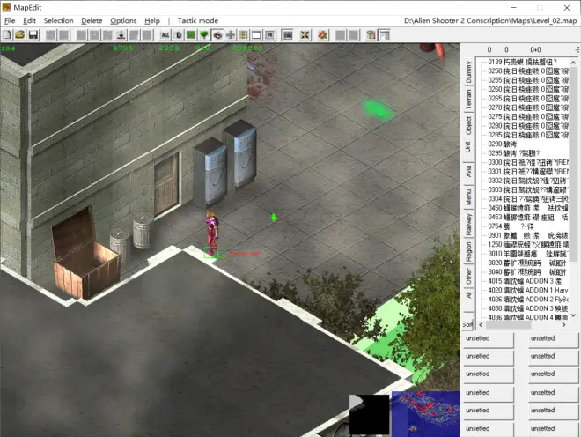Click the yellow X arrows icon
This screenshot has height=437, width=581.
pos(305,35)
